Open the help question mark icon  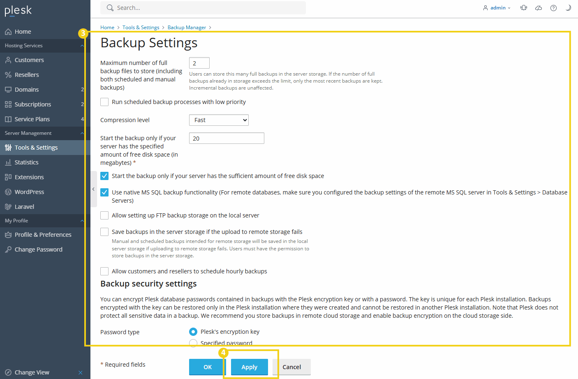[554, 8]
